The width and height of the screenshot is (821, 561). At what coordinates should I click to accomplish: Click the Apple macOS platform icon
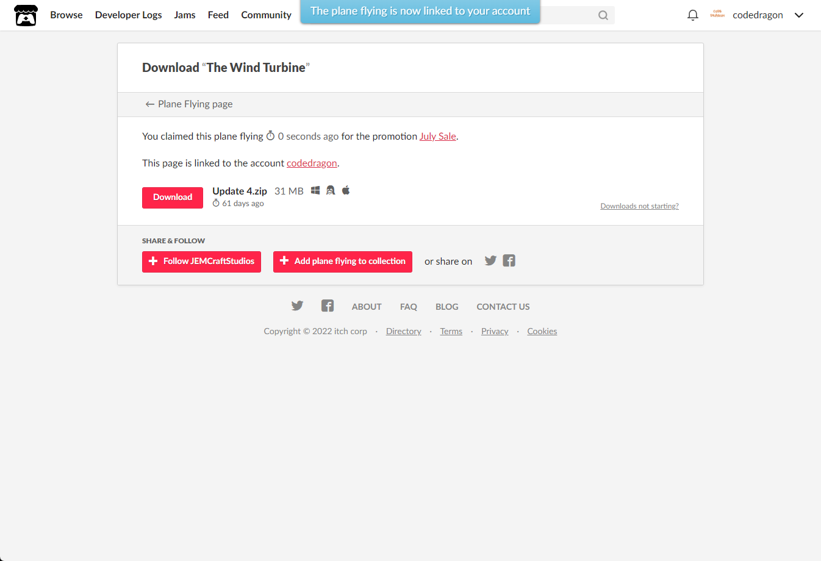pyautogui.click(x=346, y=190)
